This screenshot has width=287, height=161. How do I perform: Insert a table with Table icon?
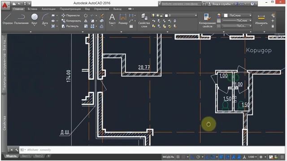tap(131, 26)
